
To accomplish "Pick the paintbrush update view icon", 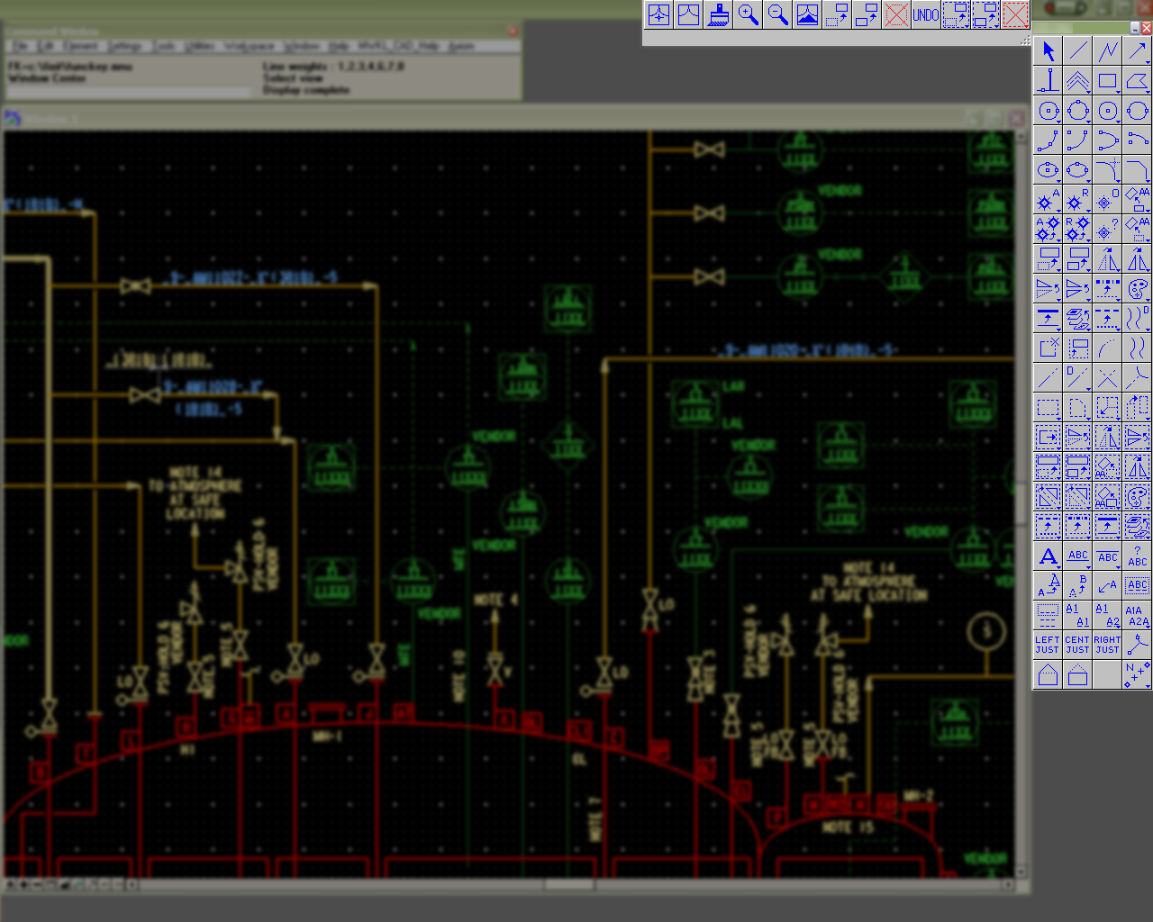I will click(x=718, y=14).
